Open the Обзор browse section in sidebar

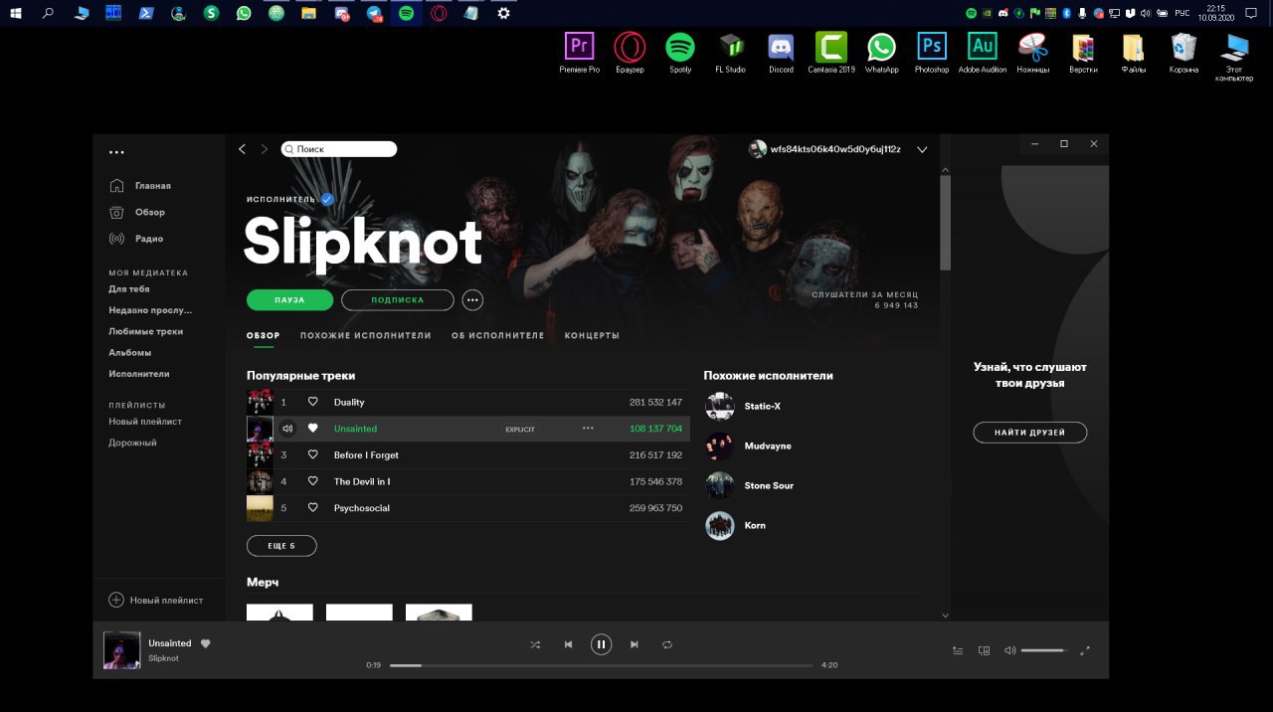point(137,212)
